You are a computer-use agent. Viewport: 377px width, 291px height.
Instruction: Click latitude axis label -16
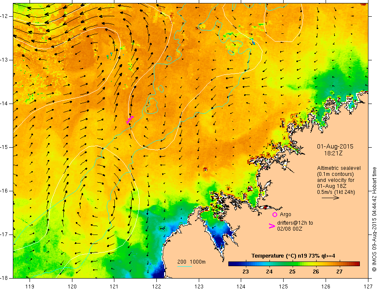point(5,190)
